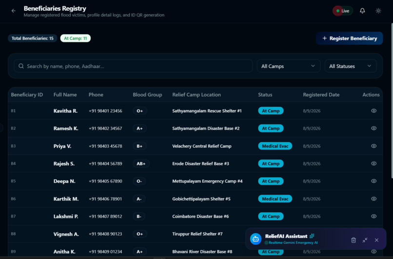Toggle light theme with the sun icon
Screen dimensions: 393x259
(x=378, y=11)
